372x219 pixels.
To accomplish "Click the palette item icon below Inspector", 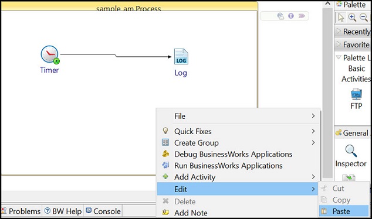I will 349,177.
